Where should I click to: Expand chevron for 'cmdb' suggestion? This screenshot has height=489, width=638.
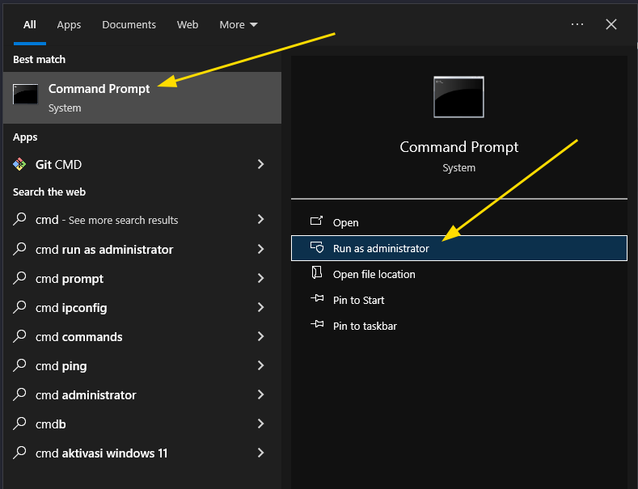261,424
